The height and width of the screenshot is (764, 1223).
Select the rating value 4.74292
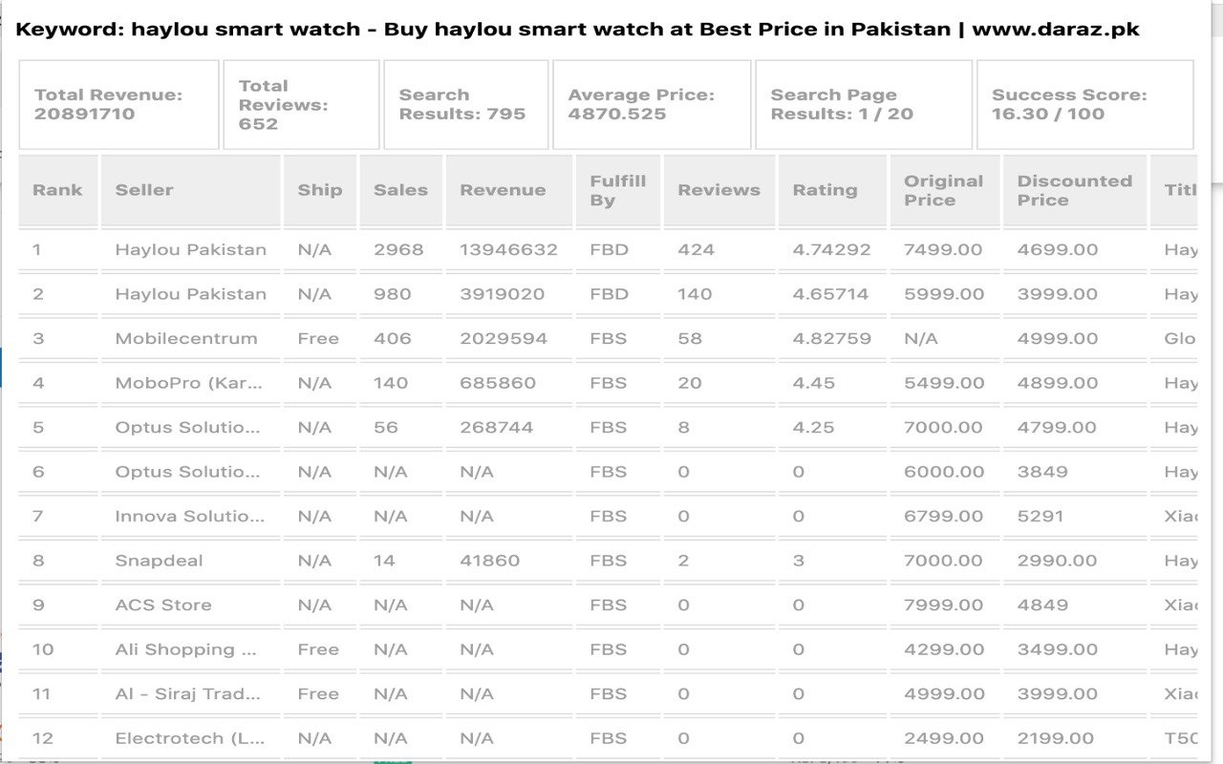(831, 250)
